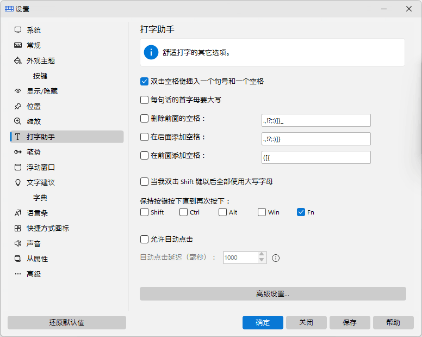
Task: Open the 缩放 magnifier icon
Action: point(18,121)
